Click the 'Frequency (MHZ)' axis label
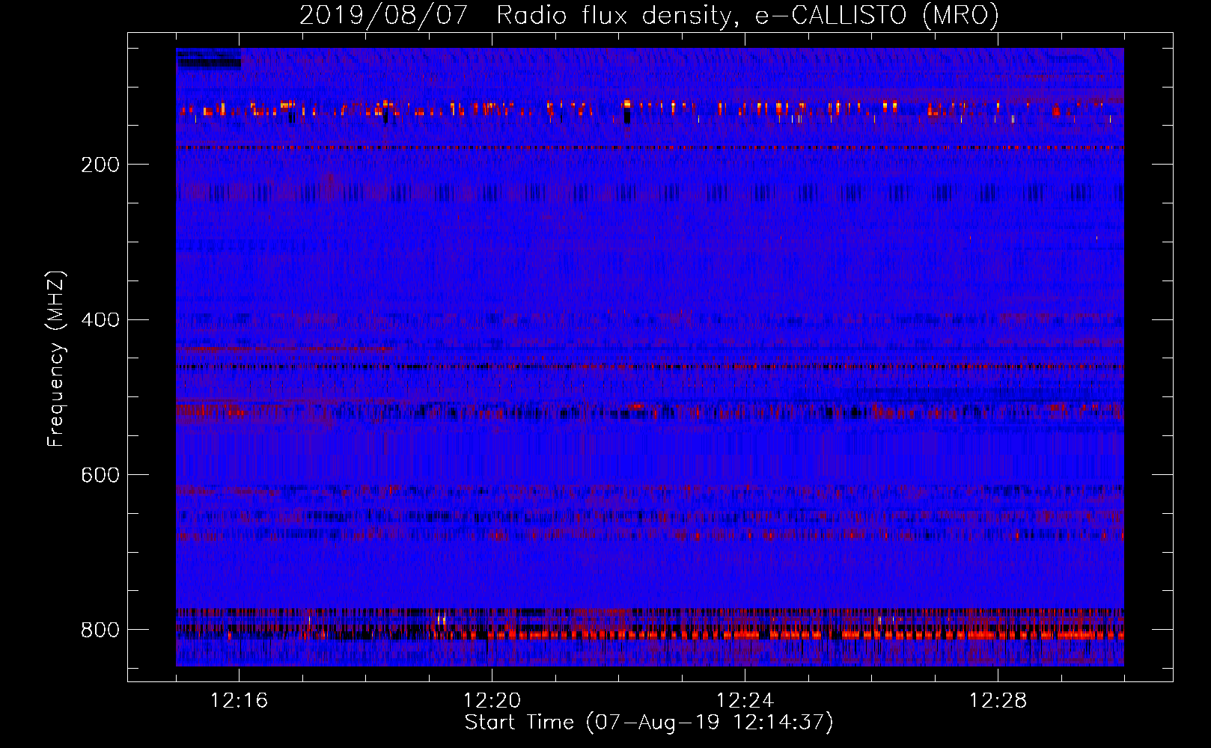Screen dimensions: 1211x748 (x=56, y=359)
